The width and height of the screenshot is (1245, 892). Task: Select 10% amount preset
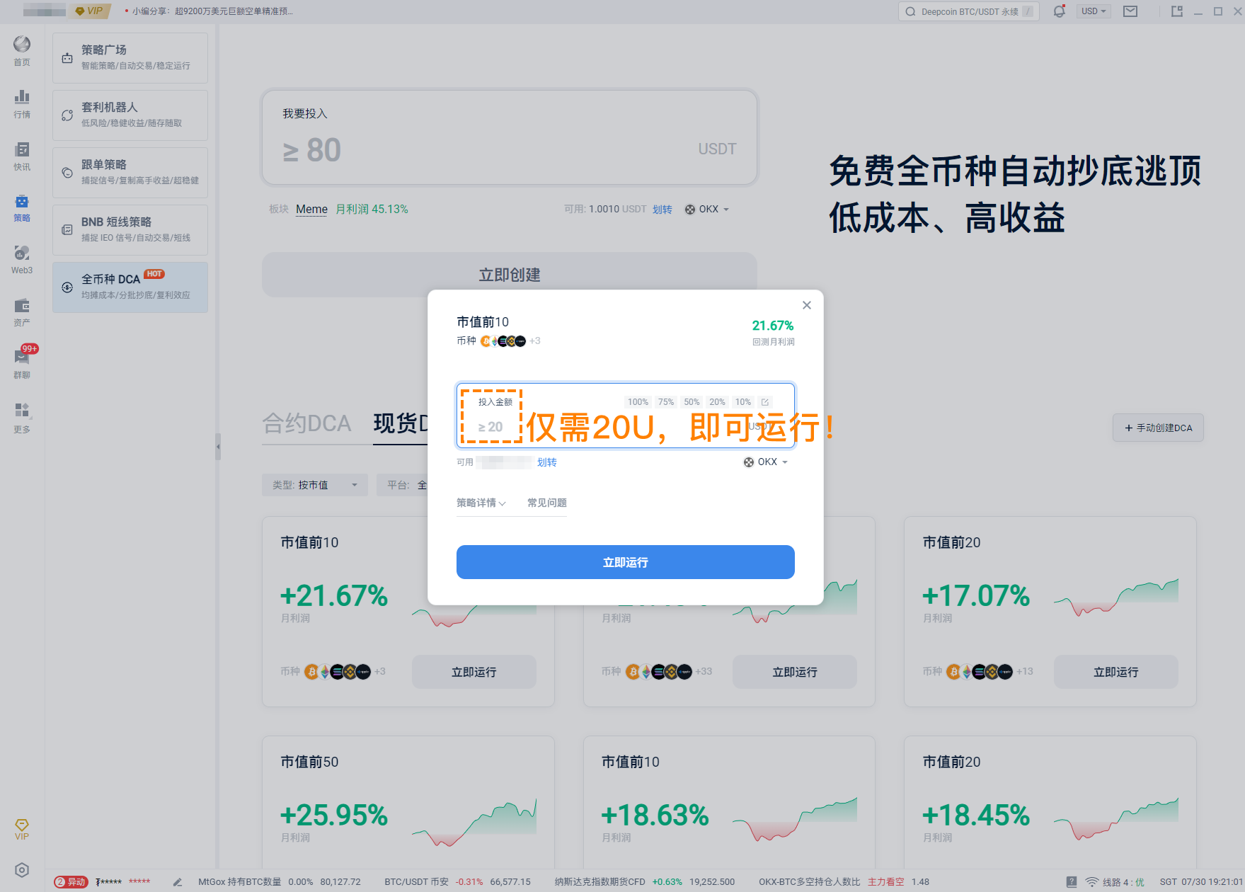[742, 402]
